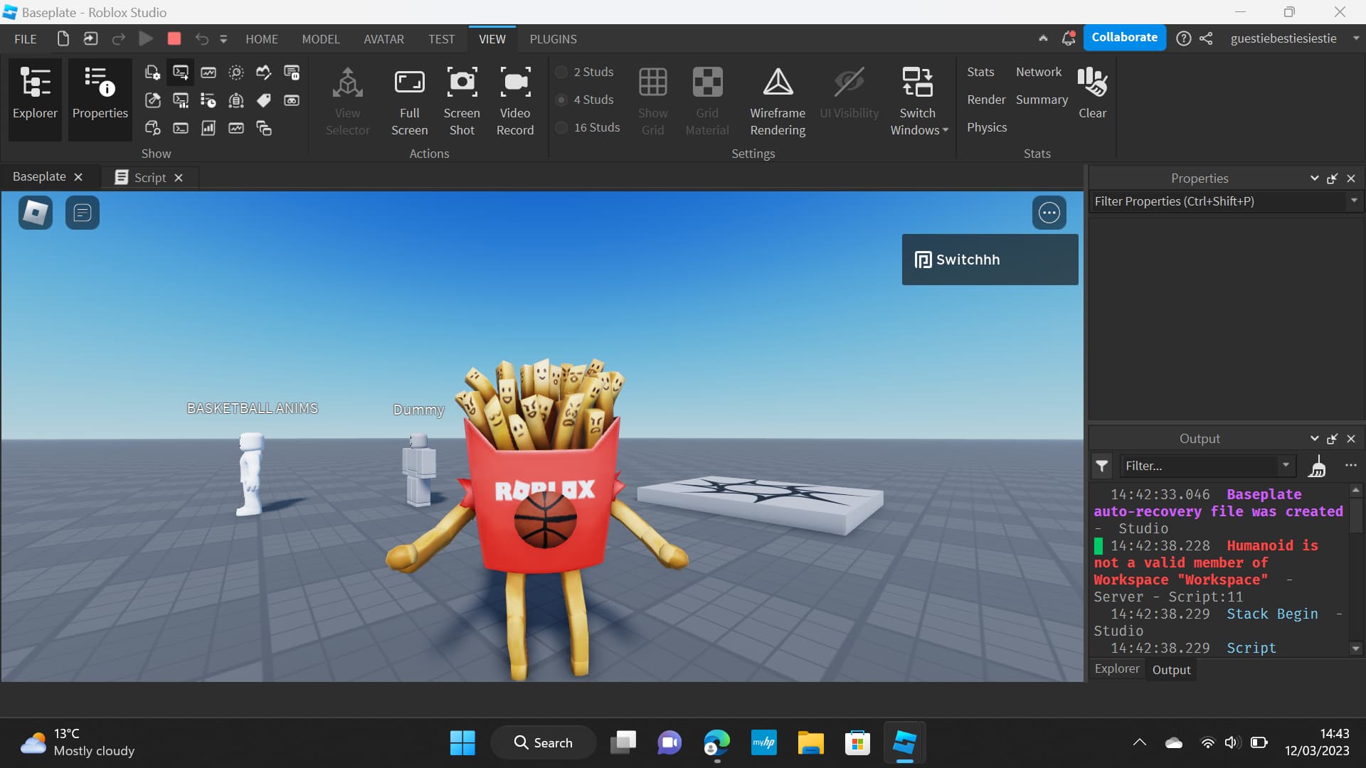This screenshot has height=768, width=1366.
Task: Select the 2 Studs grid spacing
Action: click(x=561, y=72)
